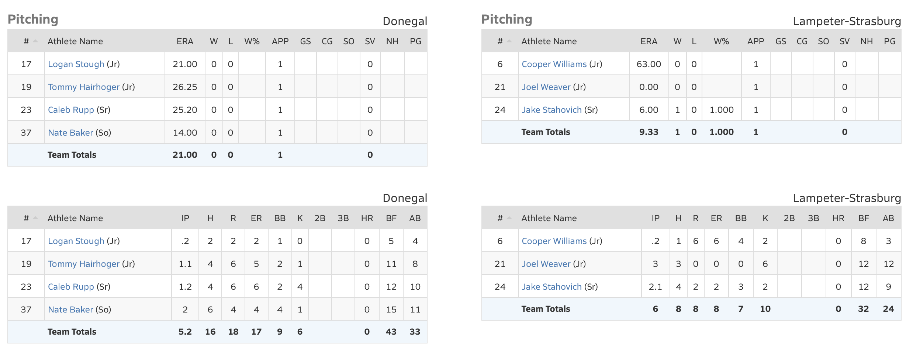Click W% column header in Lampeter-Strasburg table
906x356 pixels.
pos(721,41)
